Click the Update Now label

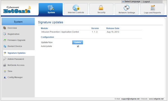(47, 42)
